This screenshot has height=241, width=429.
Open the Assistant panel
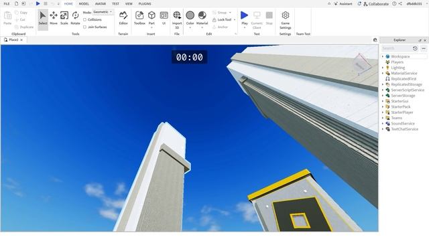point(343,4)
